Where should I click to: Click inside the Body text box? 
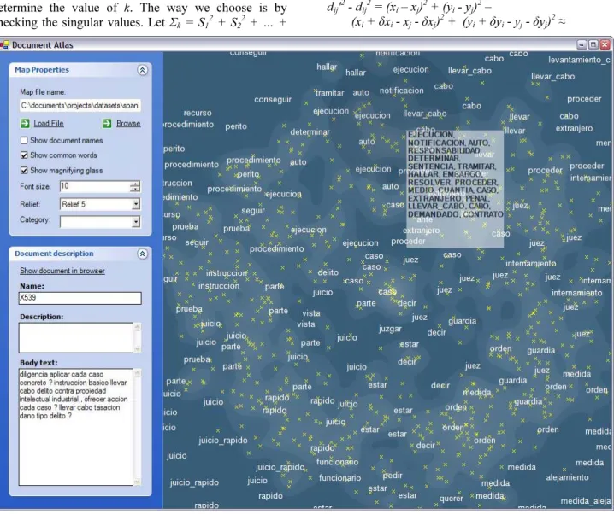click(76, 427)
